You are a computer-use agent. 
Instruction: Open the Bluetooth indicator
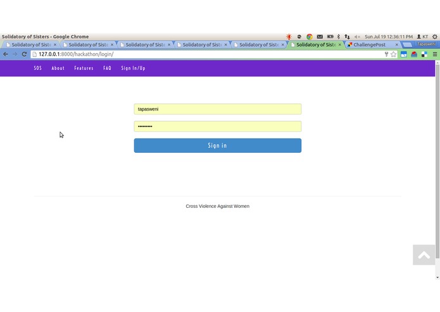coord(339,37)
